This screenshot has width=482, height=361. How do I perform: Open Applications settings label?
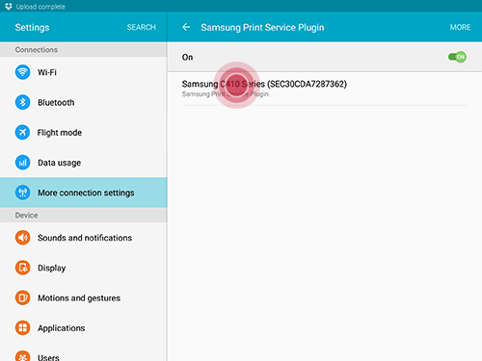click(62, 328)
